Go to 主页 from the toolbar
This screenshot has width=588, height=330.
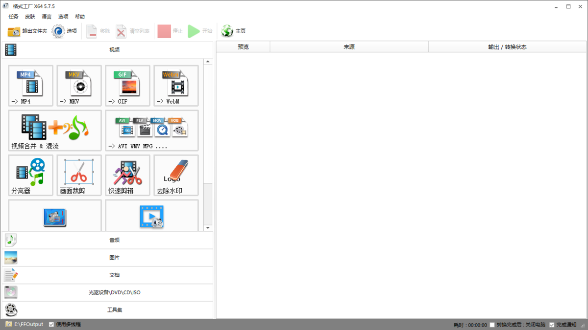pyautogui.click(x=234, y=31)
